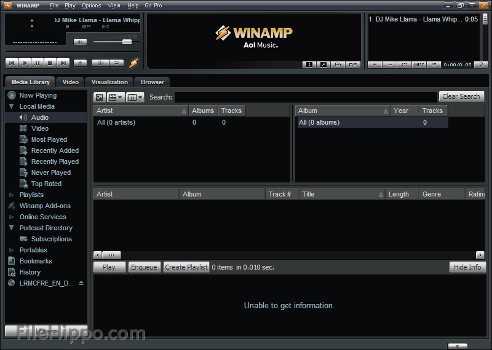This screenshot has width=492, height=350.
Task: Expand the Playlists tree node
Action: pyautogui.click(x=12, y=195)
